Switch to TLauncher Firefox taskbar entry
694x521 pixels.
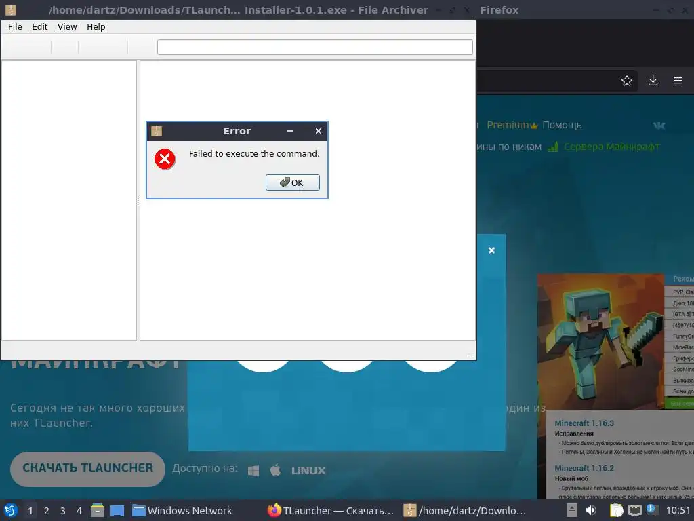(331, 511)
